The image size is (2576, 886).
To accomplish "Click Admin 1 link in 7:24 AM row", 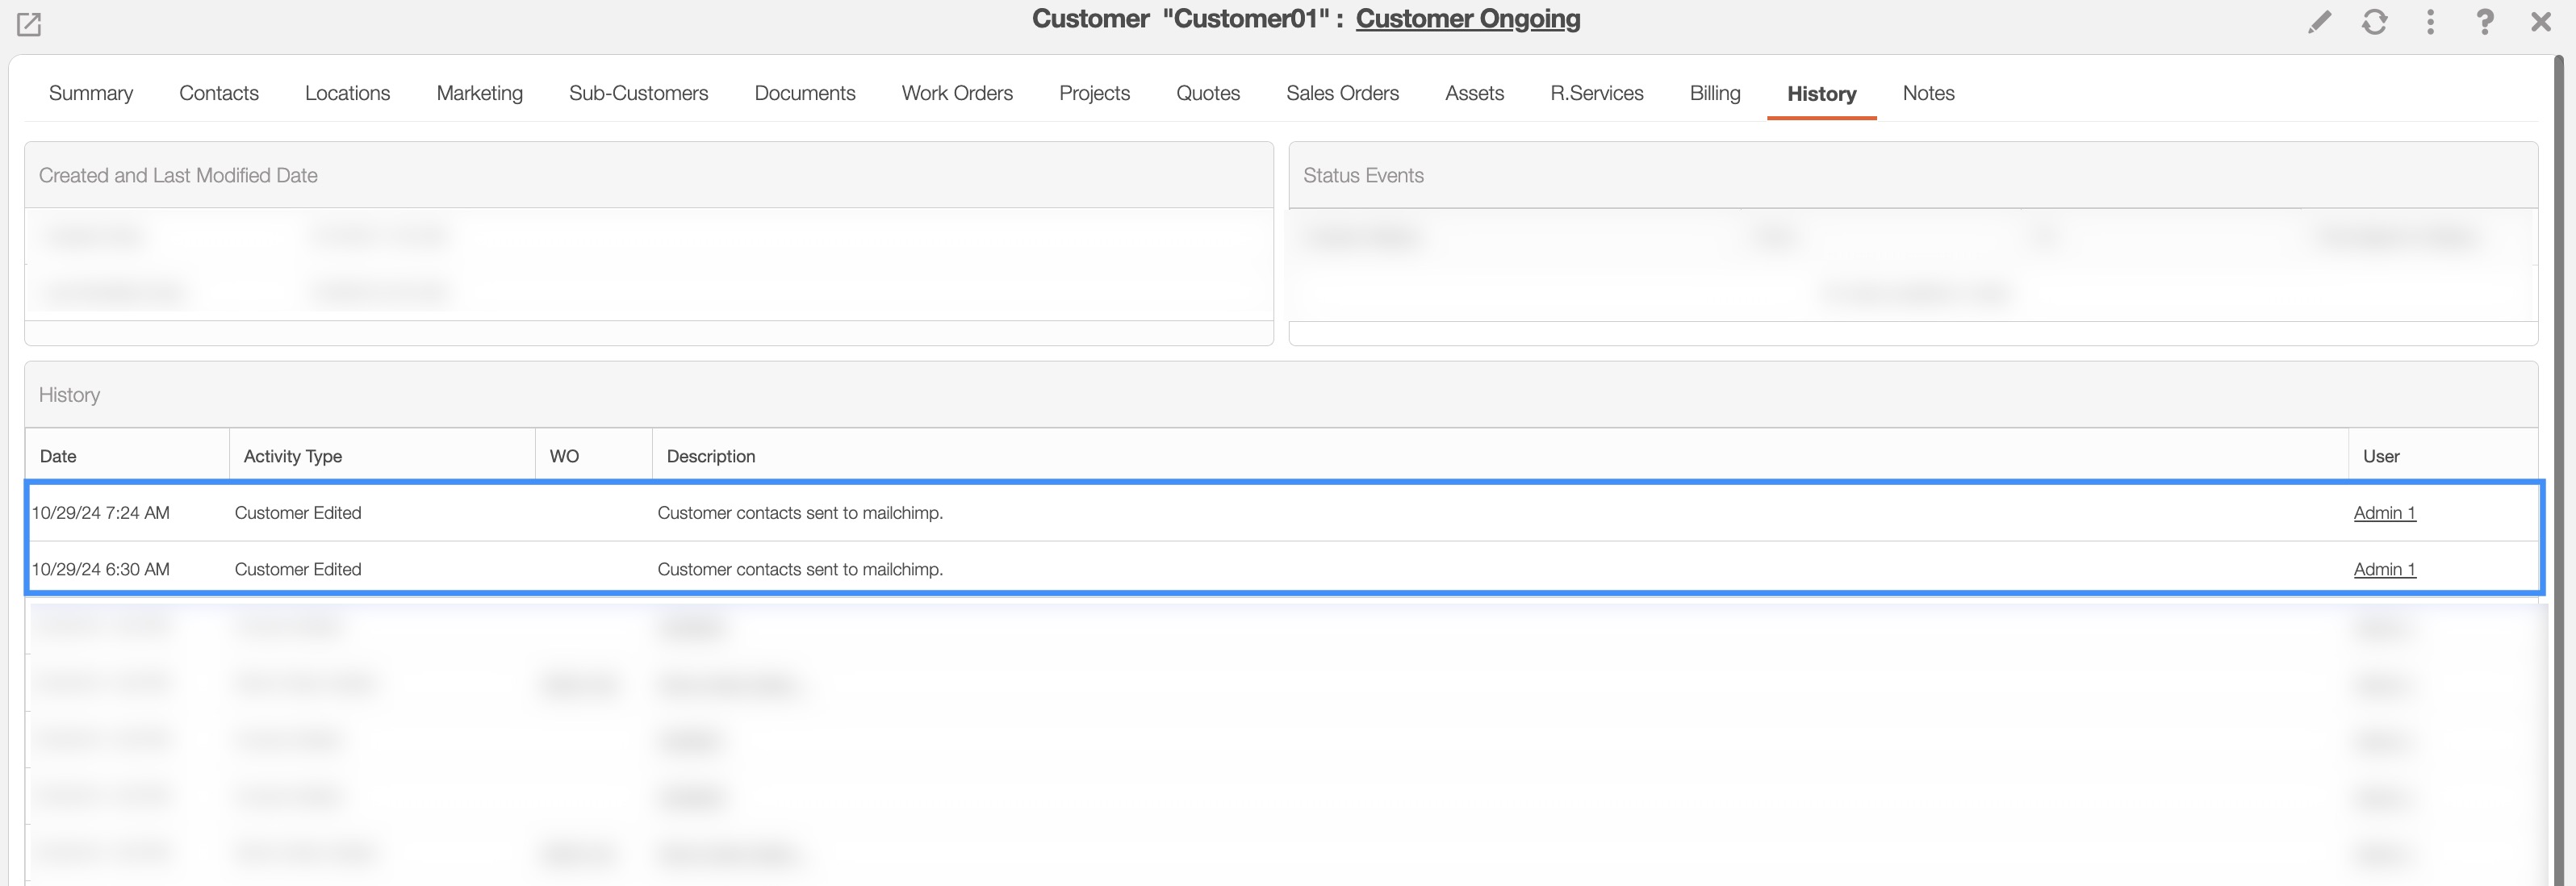I will 2384,513.
